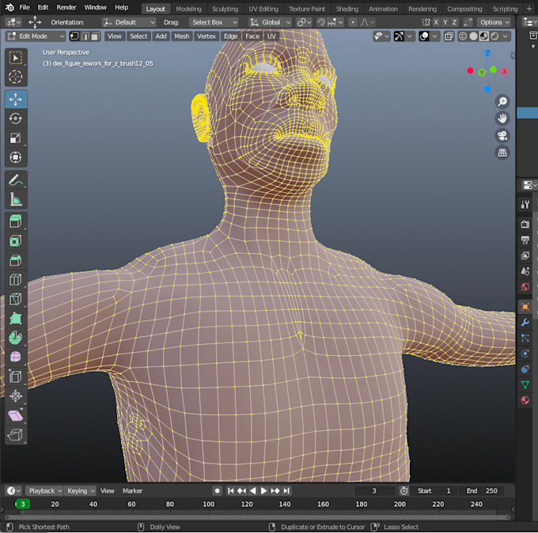Select the Extrude Region tool
The height and width of the screenshot is (533, 538).
click(x=16, y=222)
